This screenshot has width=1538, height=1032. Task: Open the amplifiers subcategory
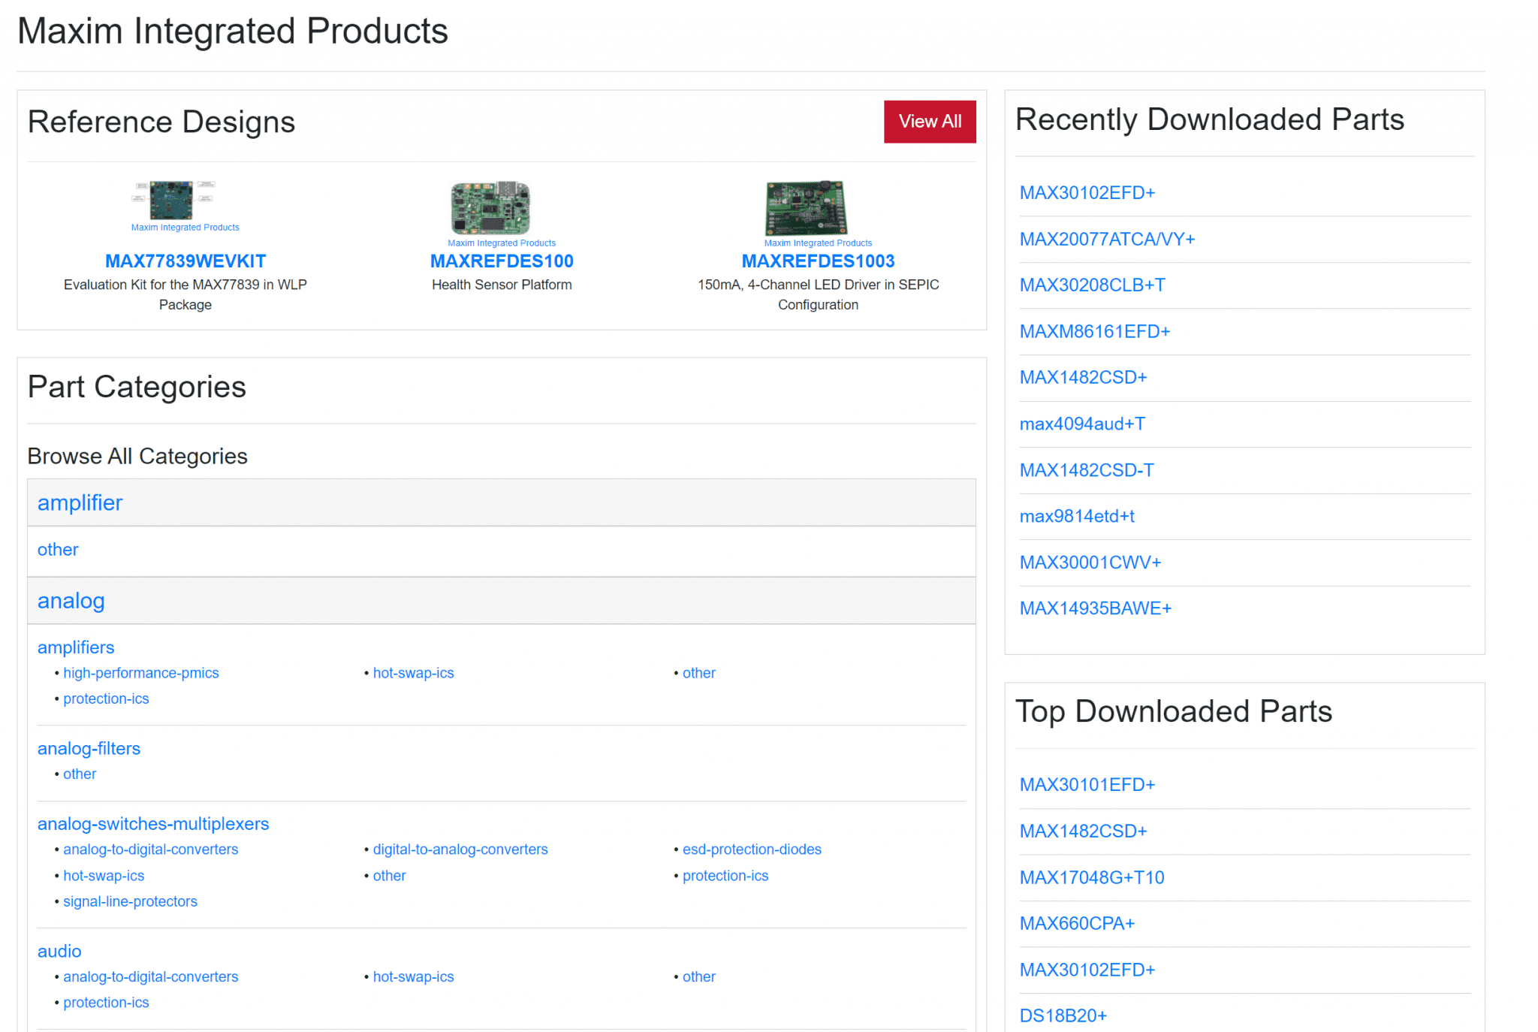75,647
